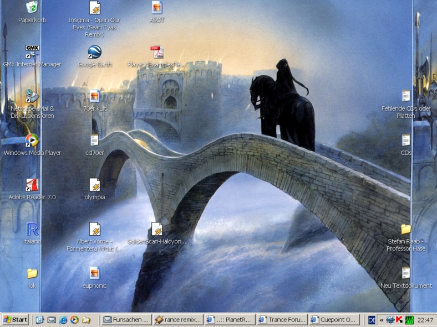
Task: Select the Windows Media Player desktop icon
Action: tap(32, 141)
